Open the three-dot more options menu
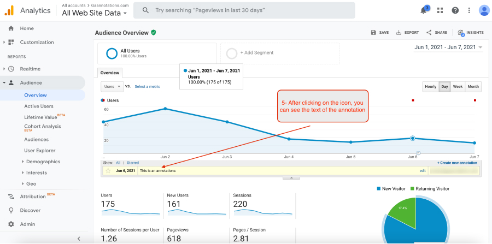The height and width of the screenshot is (244, 492). click(x=469, y=10)
